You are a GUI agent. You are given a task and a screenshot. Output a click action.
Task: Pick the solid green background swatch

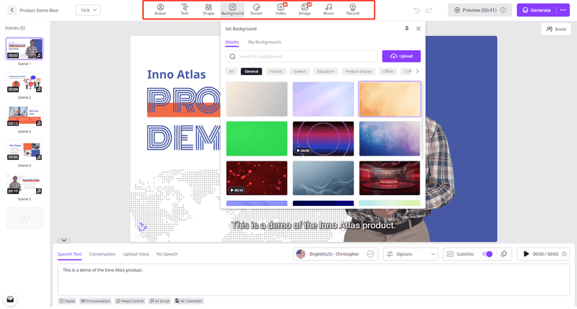[x=257, y=138]
